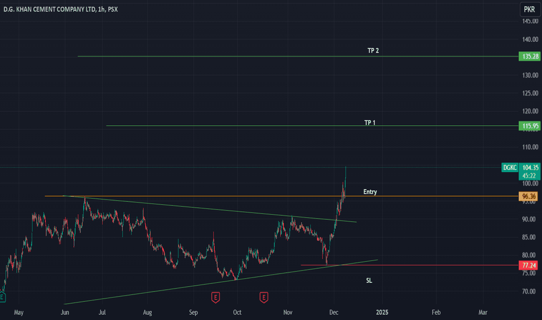542x320 pixels.
Task: Select the 96.36 Entry price tag
Action: point(528,197)
